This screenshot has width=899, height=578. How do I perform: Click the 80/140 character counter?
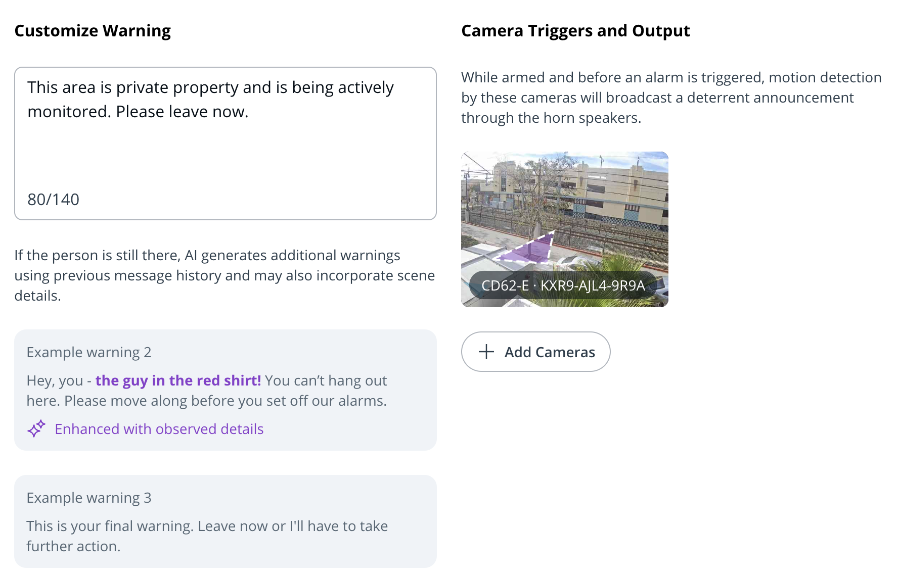(x=53, y=200)
